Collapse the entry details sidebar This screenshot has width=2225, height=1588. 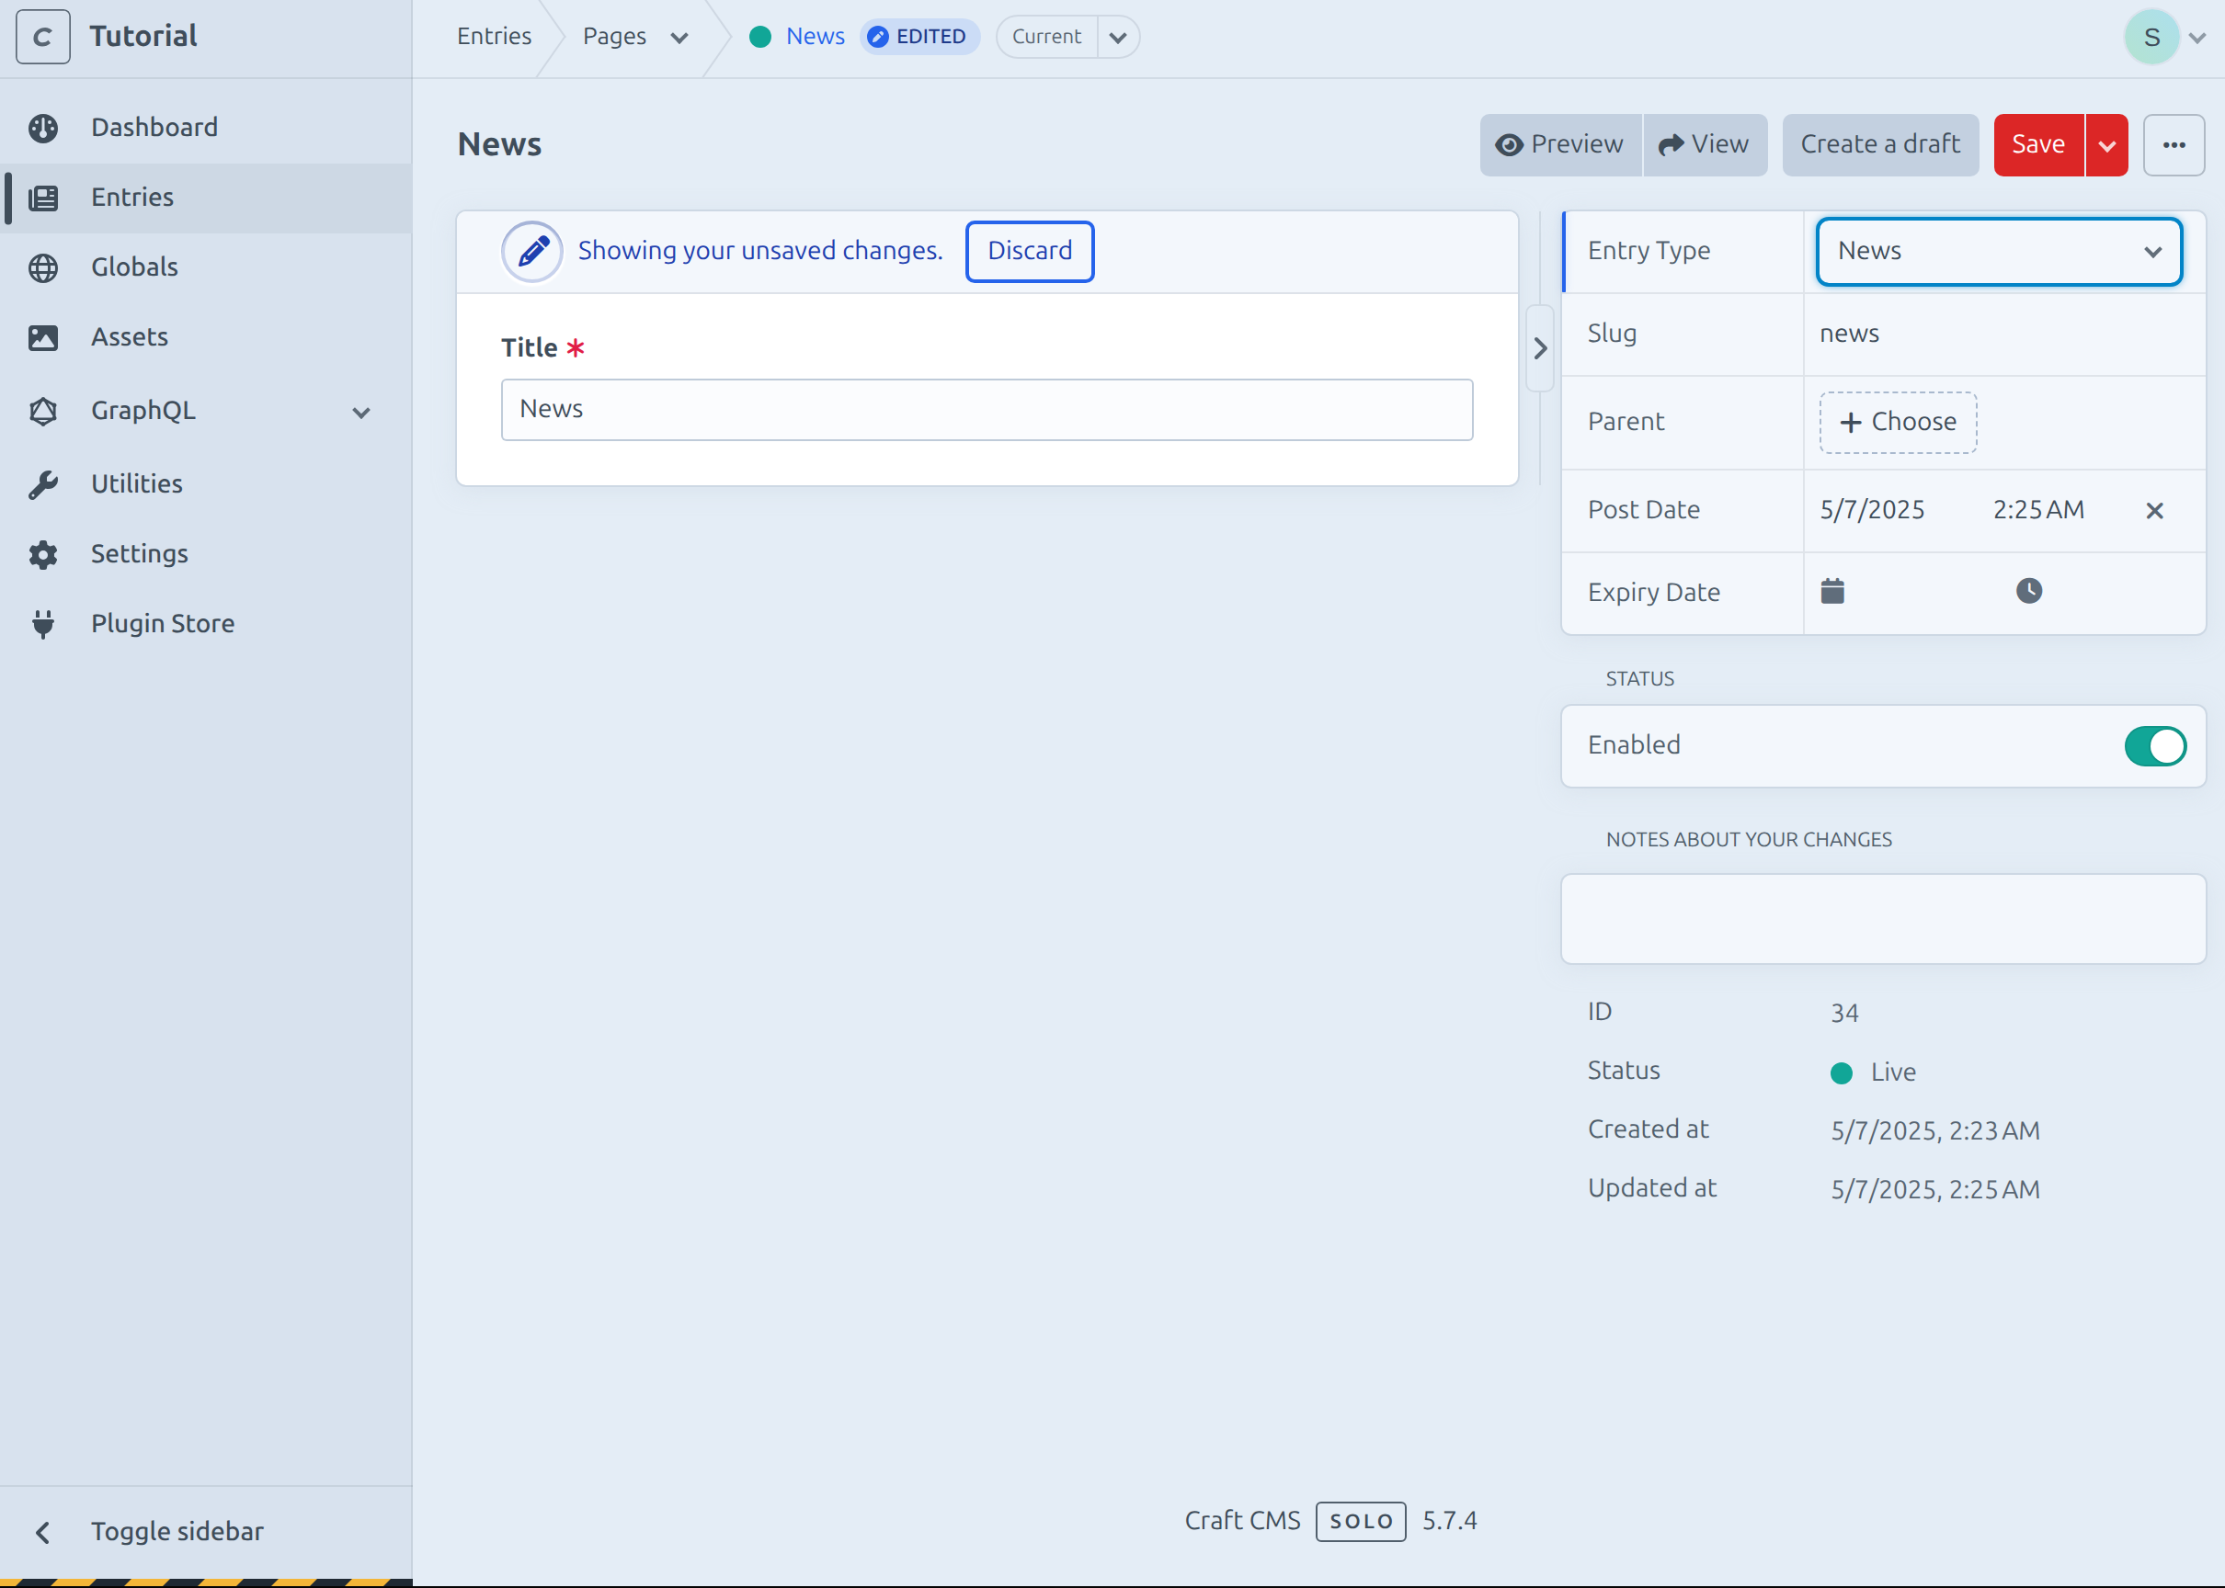(1539, 348)
